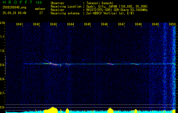Click the 0844 time marker
The height and width of the screenshot is (113, 178).
coord(70,24)
